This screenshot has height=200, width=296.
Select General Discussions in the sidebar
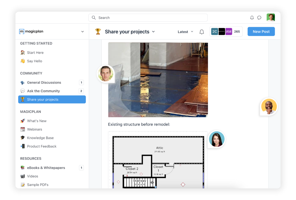pyautogui.click(x=44, y=83)
